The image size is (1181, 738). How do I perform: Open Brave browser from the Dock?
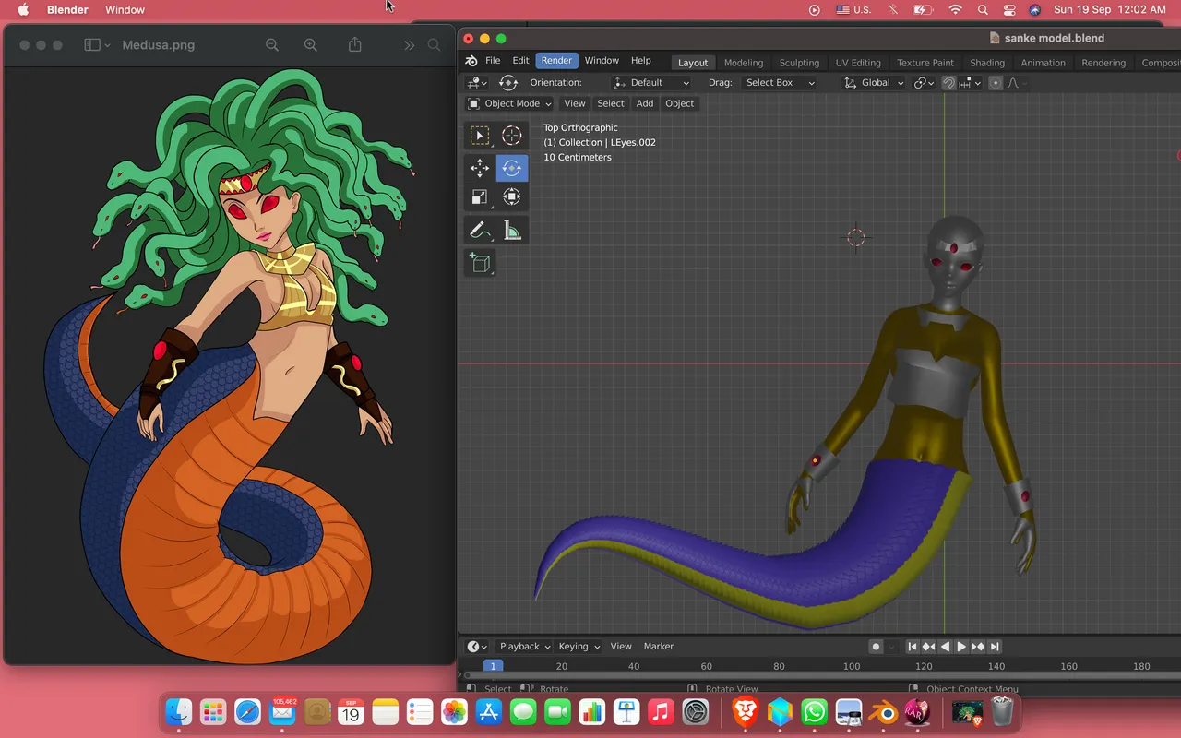pyautogui.click(x=746, y=711)
